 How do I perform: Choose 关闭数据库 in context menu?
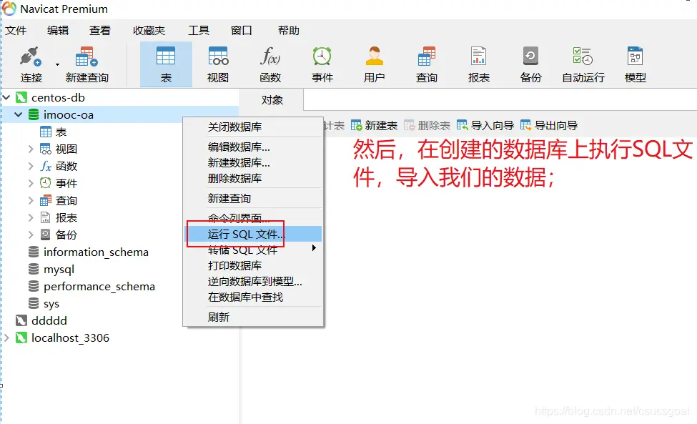pos(253,127)
